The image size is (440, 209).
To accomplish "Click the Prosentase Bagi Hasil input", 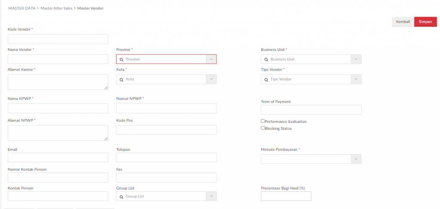I will click(x=286, y=196).
